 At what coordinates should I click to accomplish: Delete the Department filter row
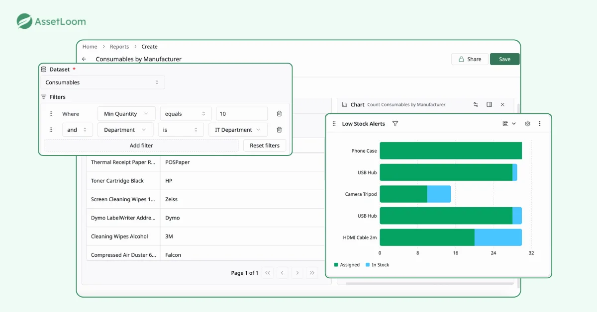(x=279, y=130)
